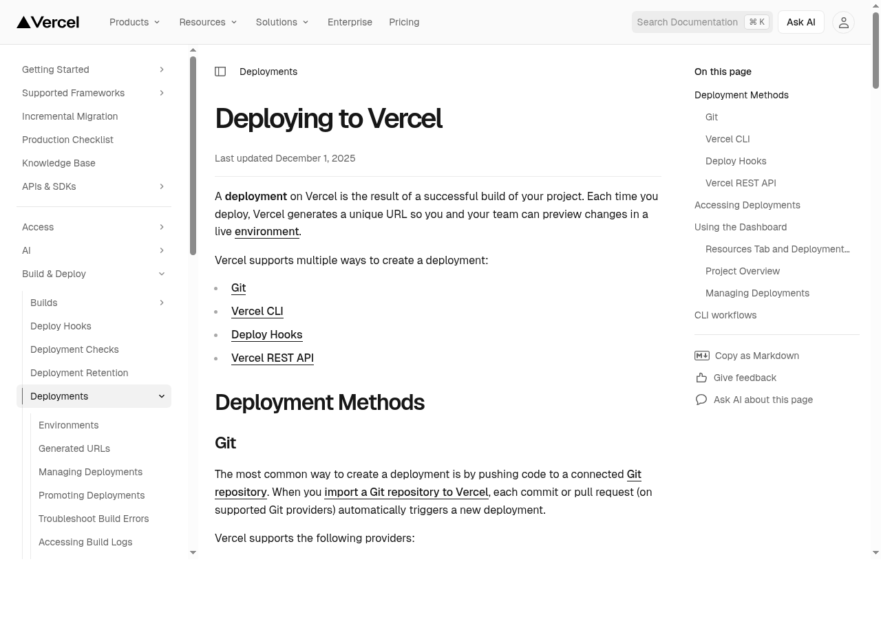Follow import a Git repository link
Screen dimensions: 881x619
(406, 492)
